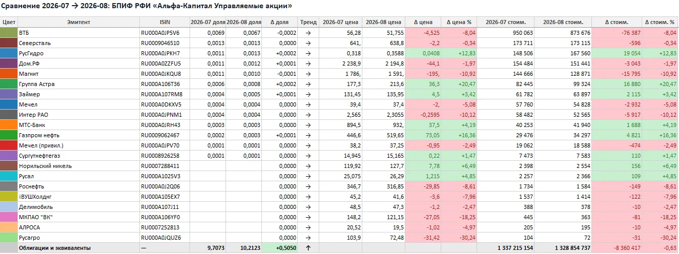Click the Северсталь color swatch

(x=8, y=43)
